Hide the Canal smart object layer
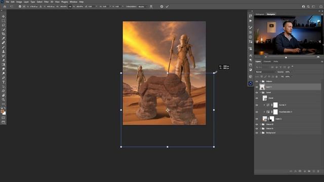The width and height of the screenshot is (324, 182). (257, 98)
